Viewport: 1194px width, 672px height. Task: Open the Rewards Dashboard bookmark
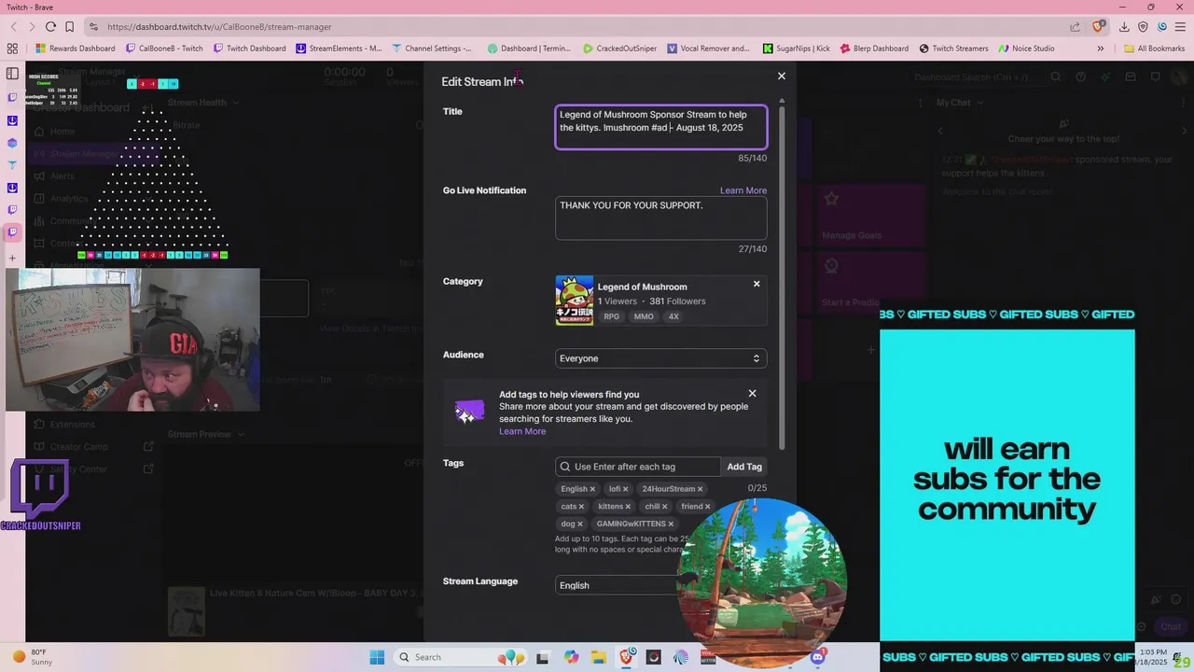(75, 49)
